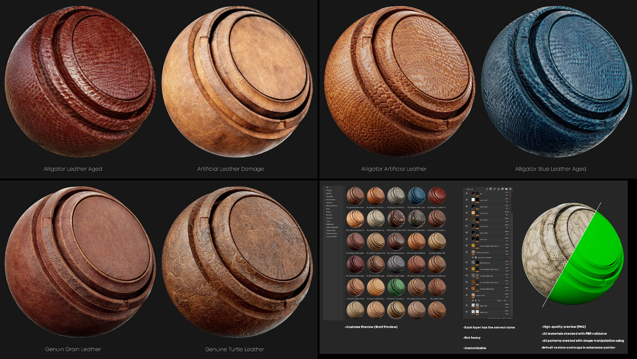The height and width of the screenshot is (359, 637).
Task: Select the Leather Color layer name
Action: point(480,295)
